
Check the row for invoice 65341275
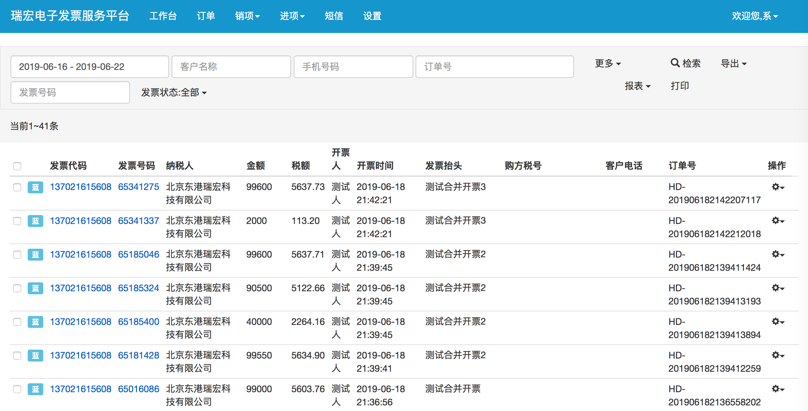pyautogui.click(x=17, y=187)
